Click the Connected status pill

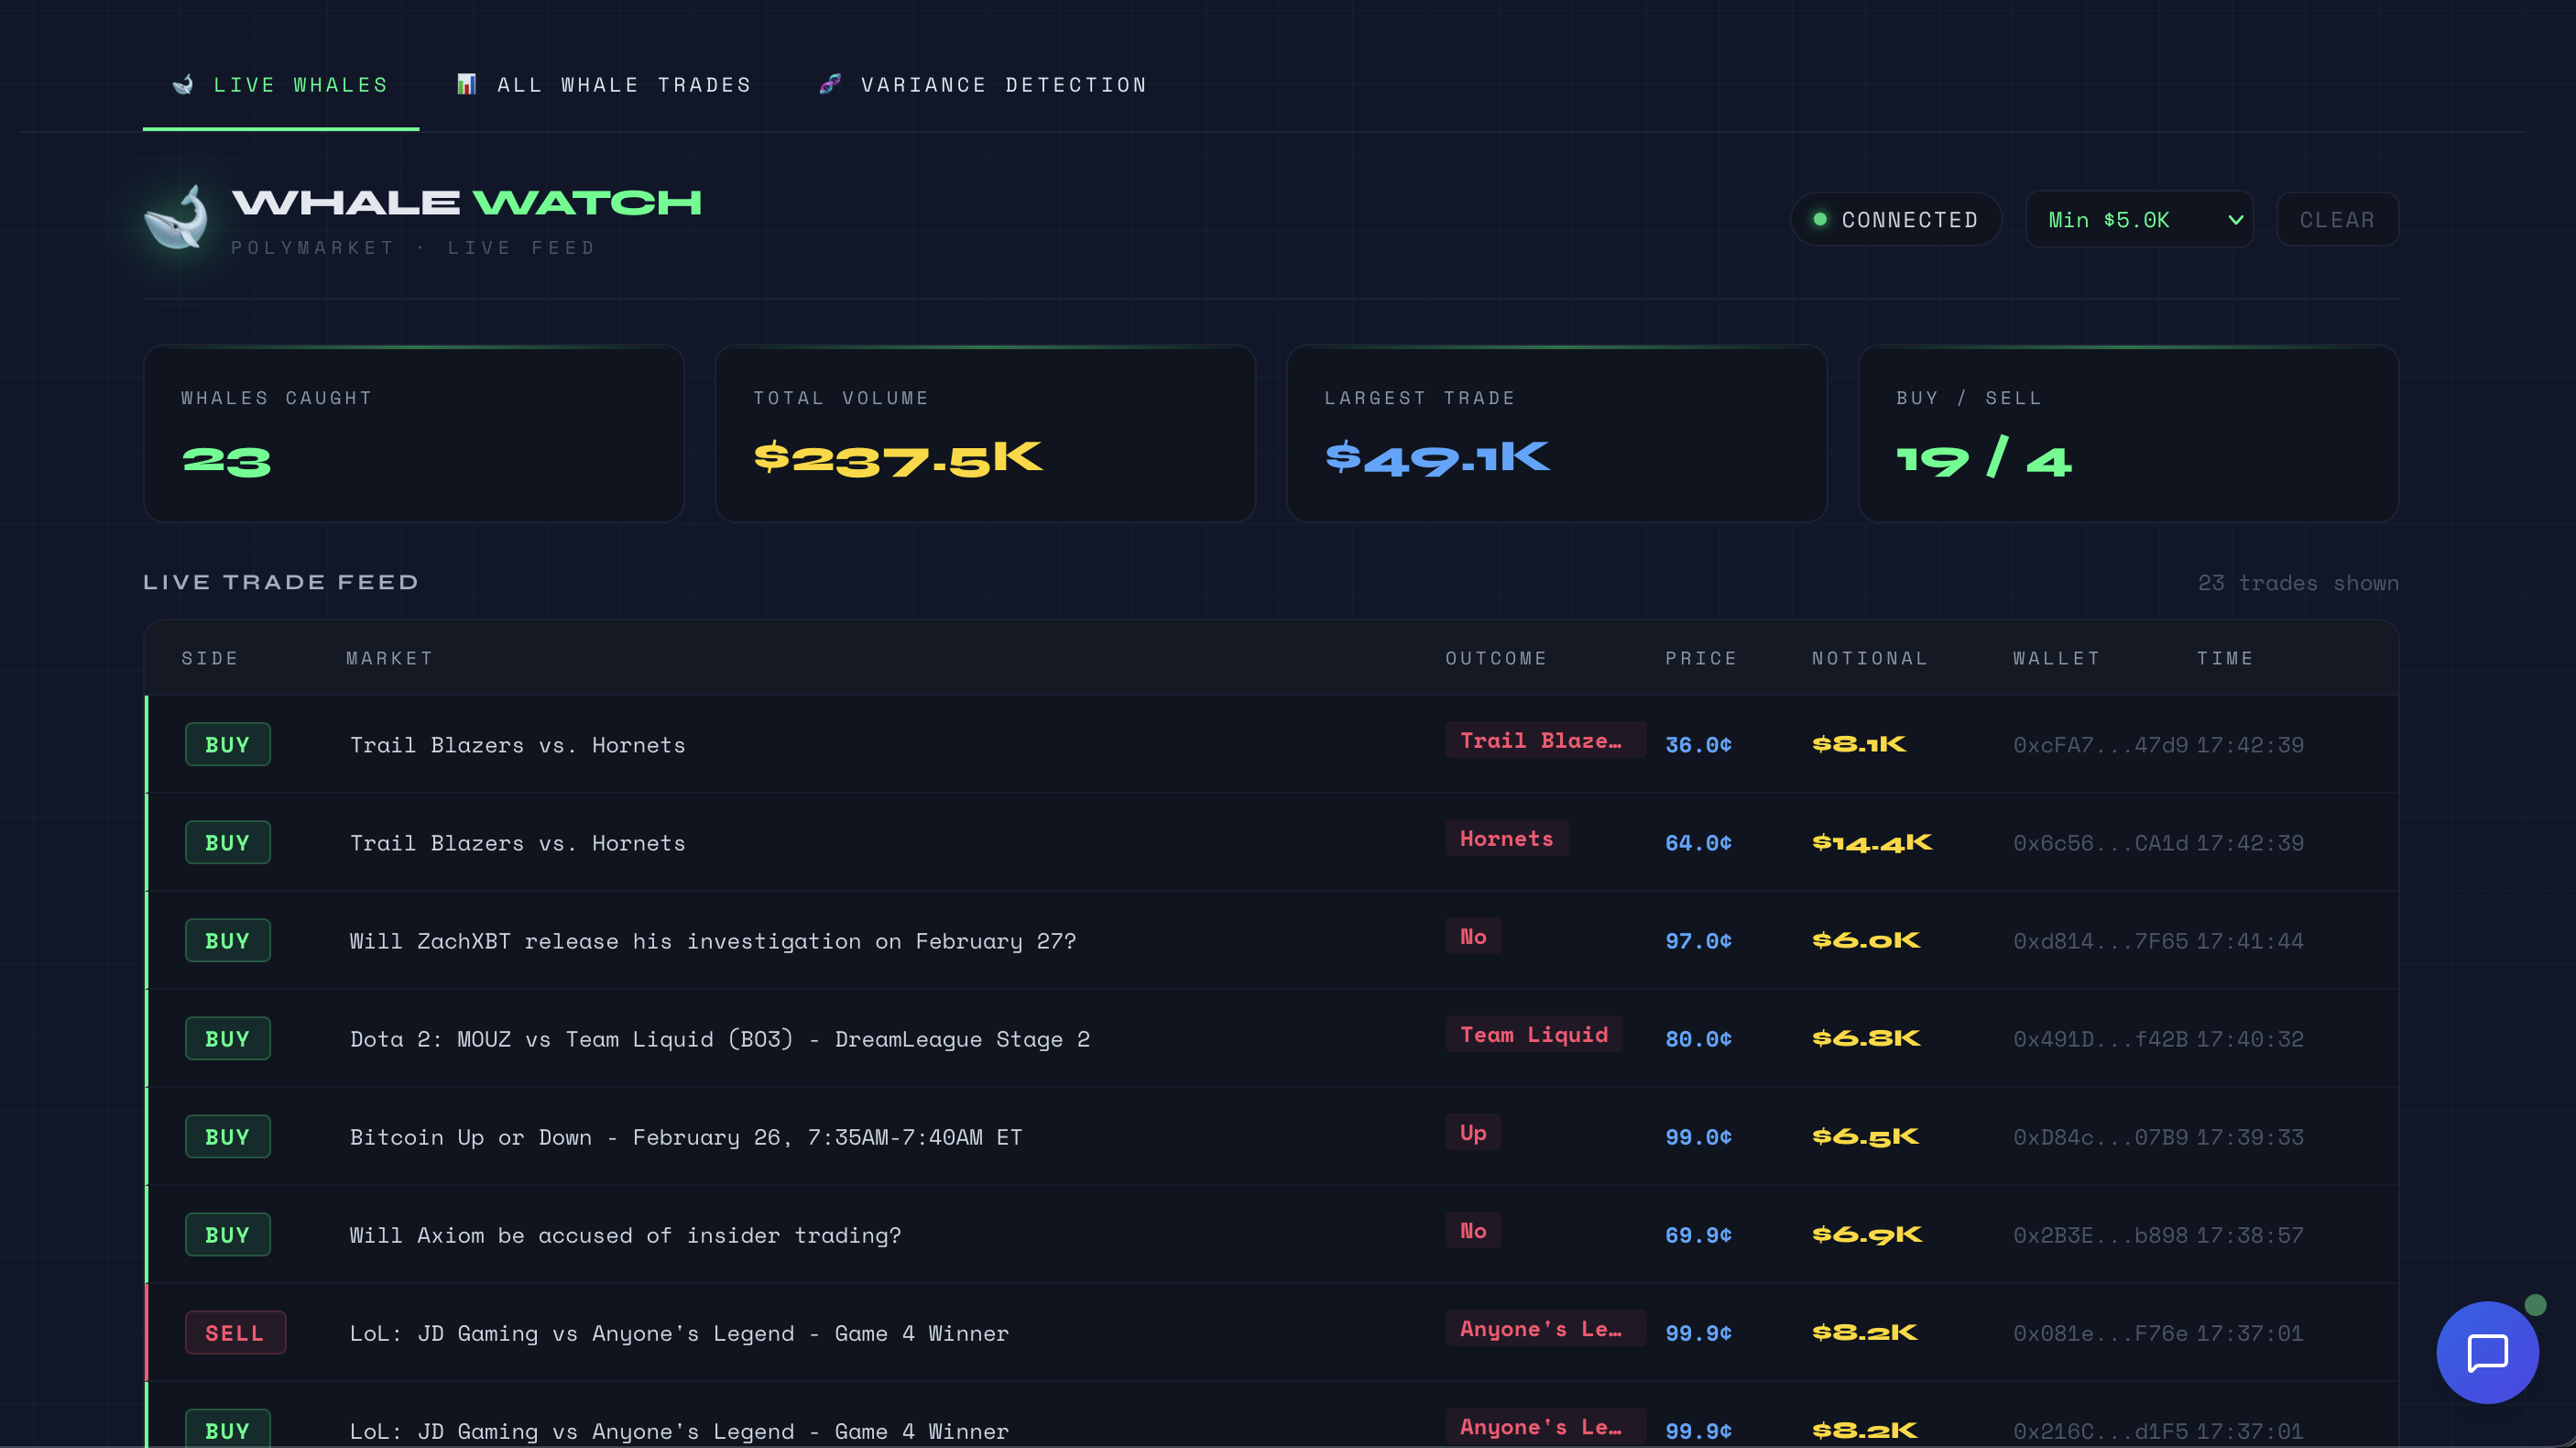point(1895,219)
